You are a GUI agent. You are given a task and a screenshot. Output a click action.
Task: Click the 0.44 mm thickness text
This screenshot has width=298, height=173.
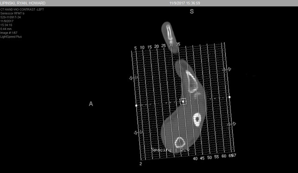pos(6,29)
